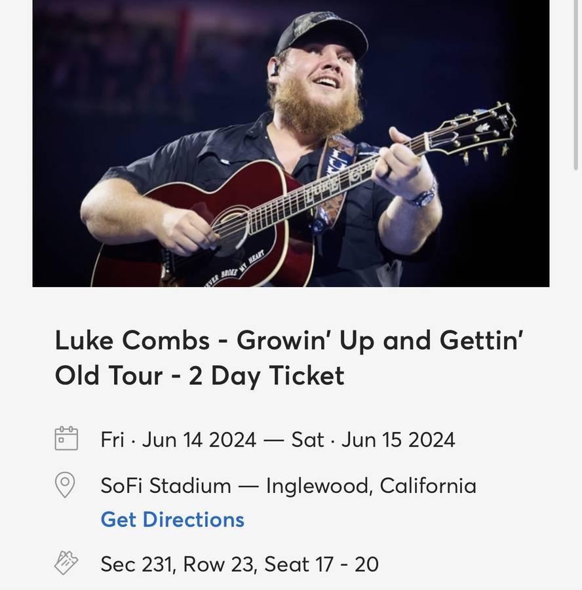Click the end date Sat Jun 15 2024
582x590 pixels.
pos(373,439)
